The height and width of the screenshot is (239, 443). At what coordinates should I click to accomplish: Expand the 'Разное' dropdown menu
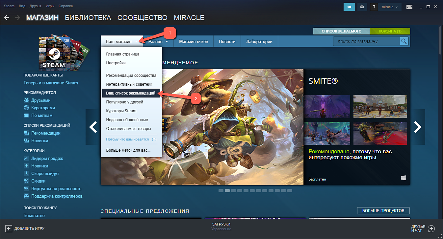point(158,42)
